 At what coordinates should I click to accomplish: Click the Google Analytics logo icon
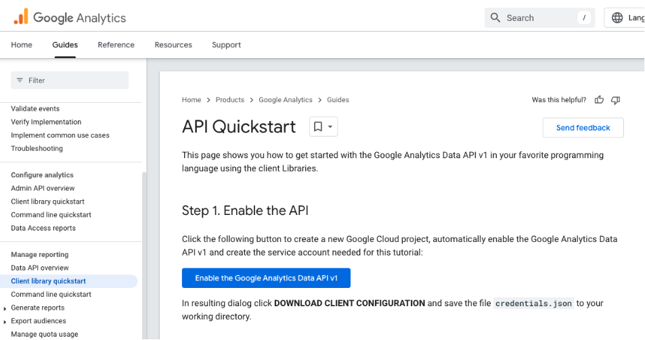pos(21,17)
